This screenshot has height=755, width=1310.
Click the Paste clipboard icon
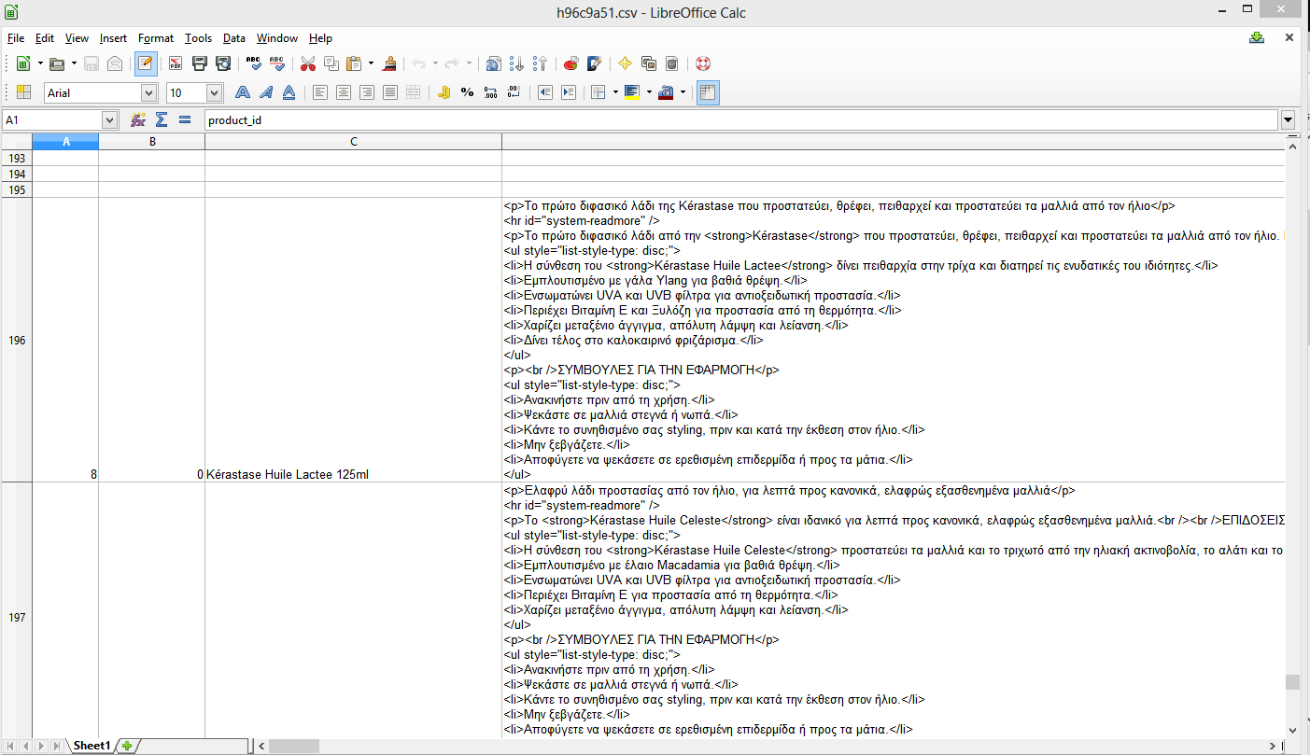(354, 63)
